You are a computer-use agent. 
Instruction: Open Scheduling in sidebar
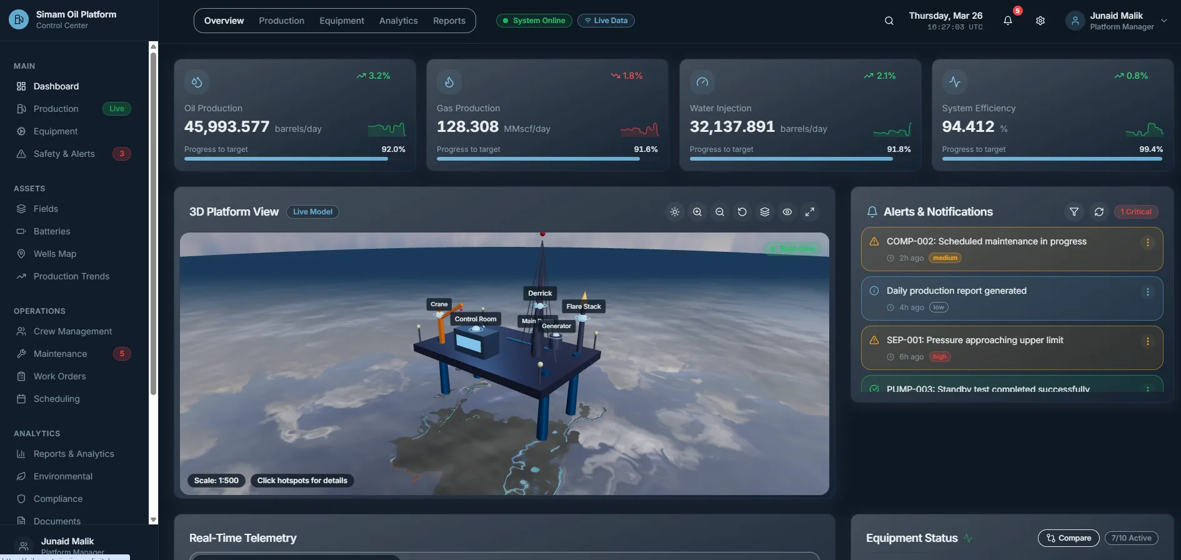point(75,399)
